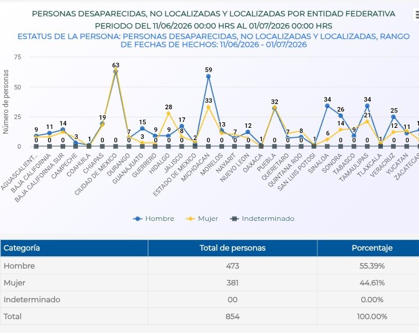
Task: Click the TAMAULIPAS axis label
Action: click(x=354, y=167)
